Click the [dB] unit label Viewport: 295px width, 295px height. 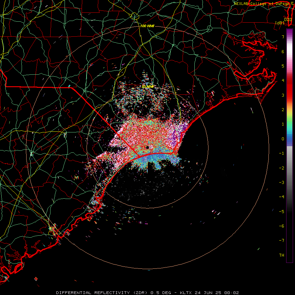click(x=280, y=23)
